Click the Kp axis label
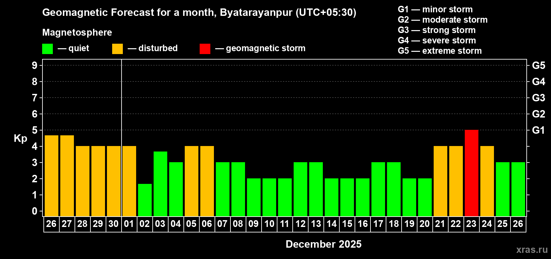This screenshot has height=259, width=551. [x=20, y=139]
